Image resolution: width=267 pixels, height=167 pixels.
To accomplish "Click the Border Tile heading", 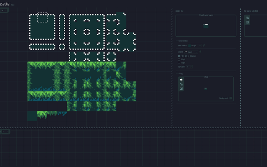I will point(179,11).
